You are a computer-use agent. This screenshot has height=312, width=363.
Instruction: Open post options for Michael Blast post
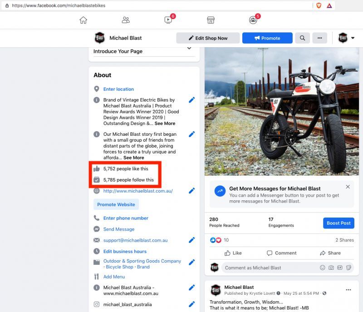(x=348, y=290)
